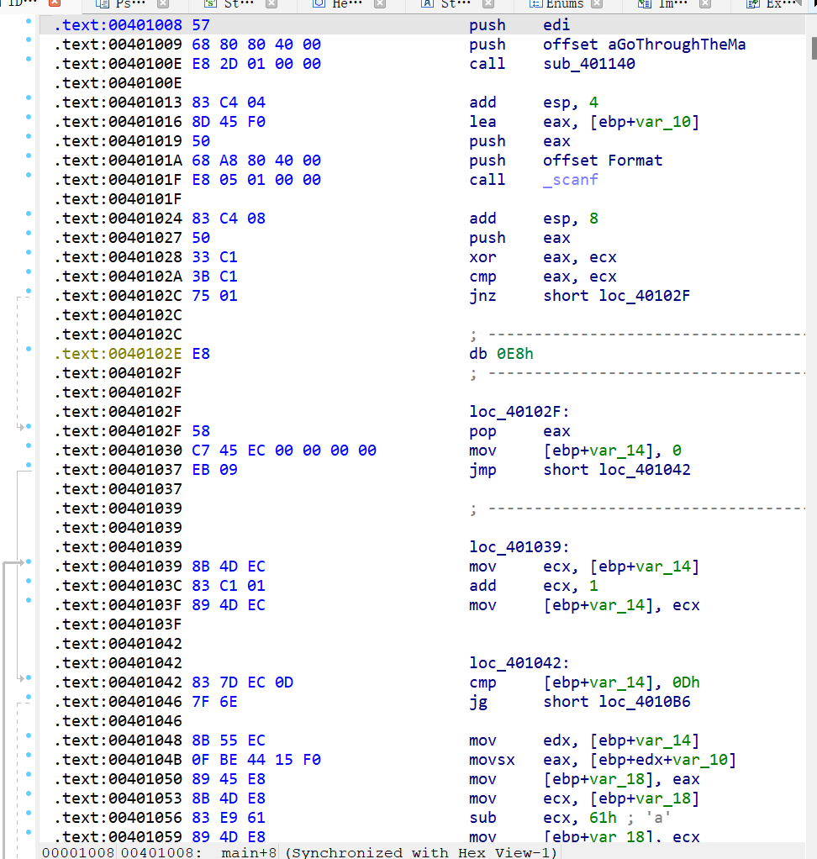Screen dimensions: 817x859
Task: Close the He (Hex View) tab
Action: pyautogui.click(x=380, y=4)
